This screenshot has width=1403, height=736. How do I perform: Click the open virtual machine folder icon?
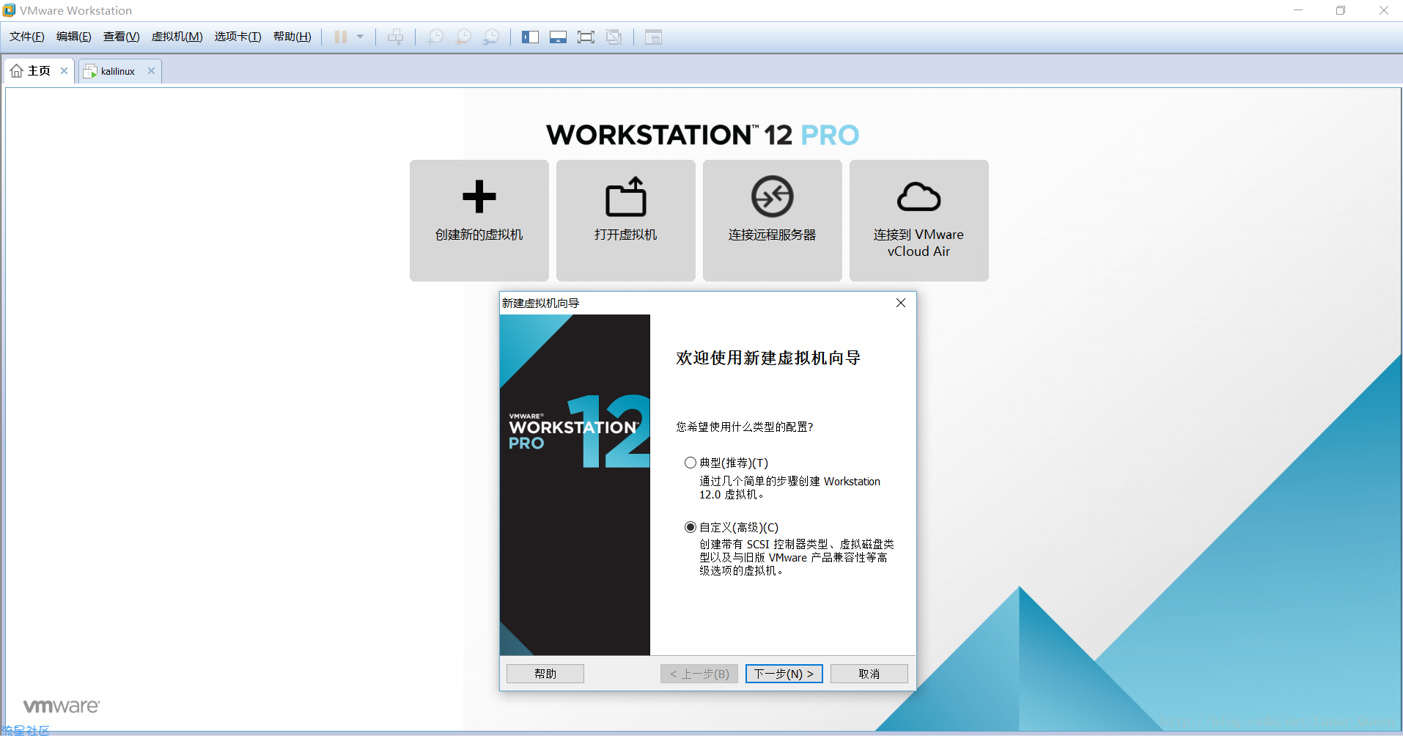[625, 196]
